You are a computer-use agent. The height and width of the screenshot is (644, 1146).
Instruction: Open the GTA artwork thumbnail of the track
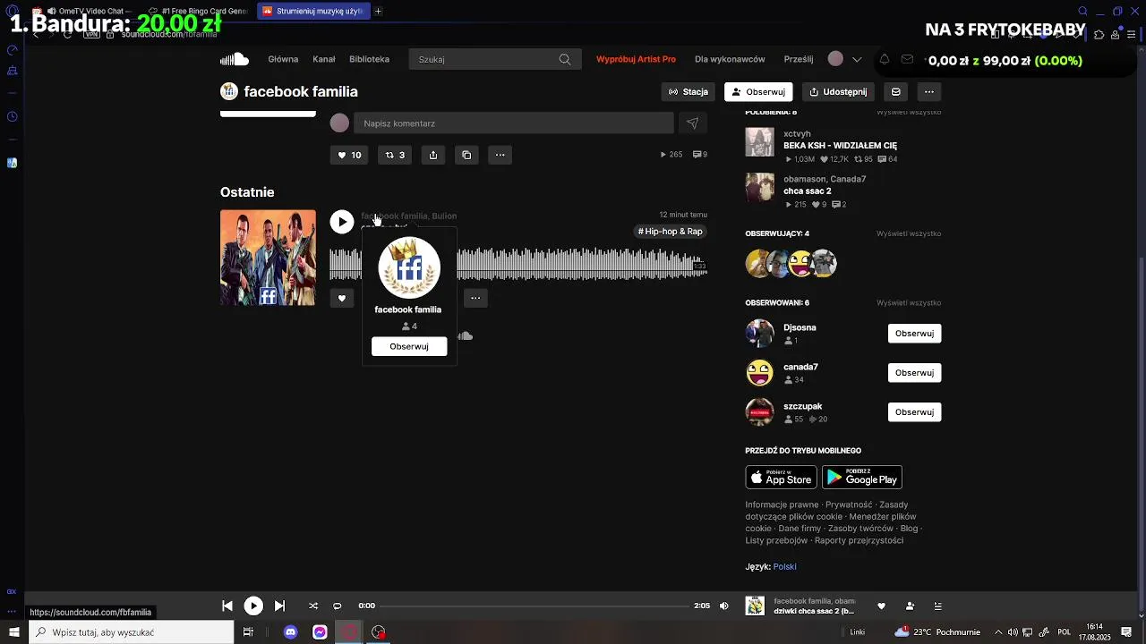268,258
